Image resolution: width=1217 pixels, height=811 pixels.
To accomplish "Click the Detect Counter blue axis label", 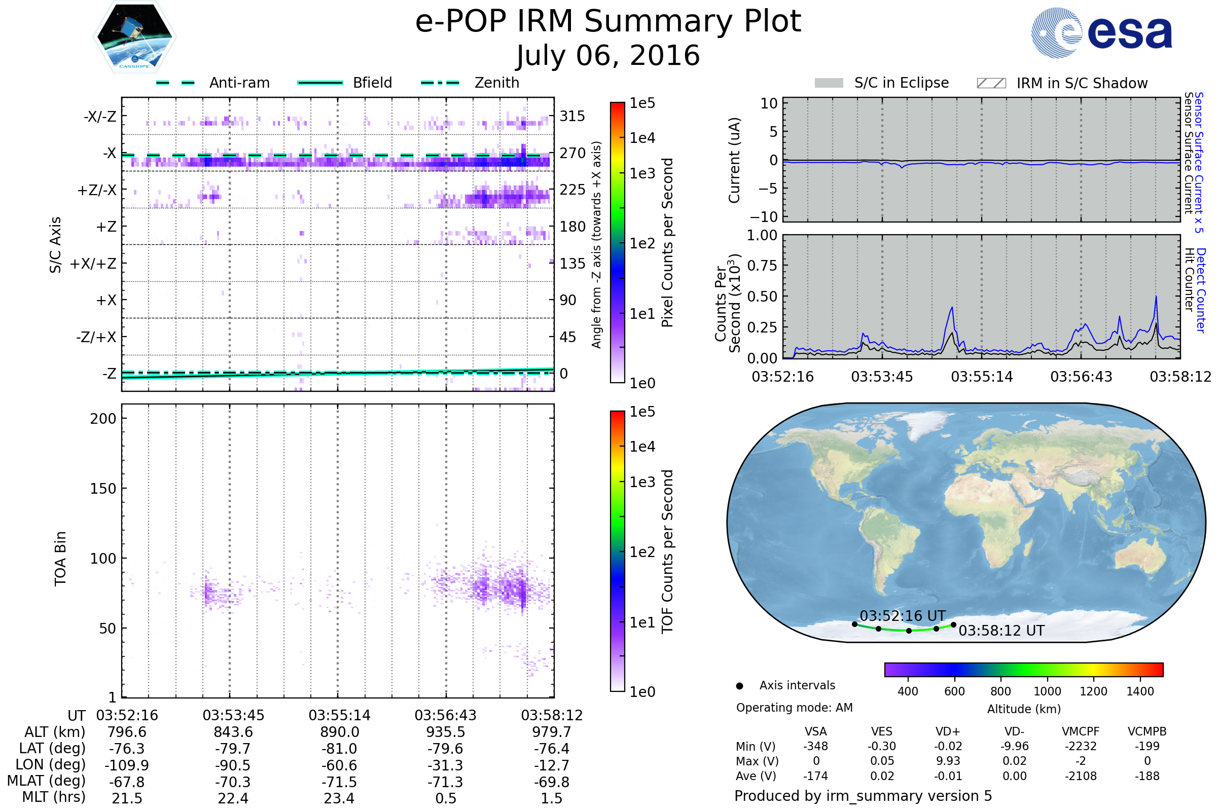I will tap(1201, 290).
